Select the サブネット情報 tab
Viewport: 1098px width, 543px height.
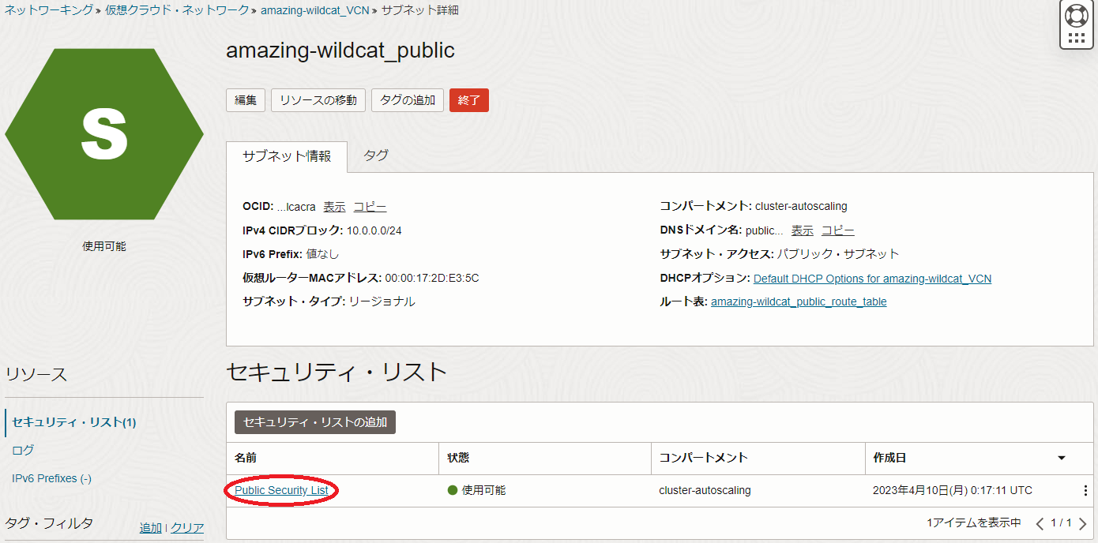tap(287, 156)
